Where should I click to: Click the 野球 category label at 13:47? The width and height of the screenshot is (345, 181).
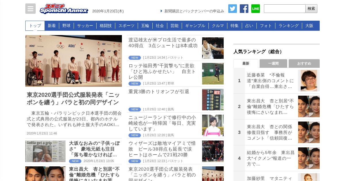171,83
